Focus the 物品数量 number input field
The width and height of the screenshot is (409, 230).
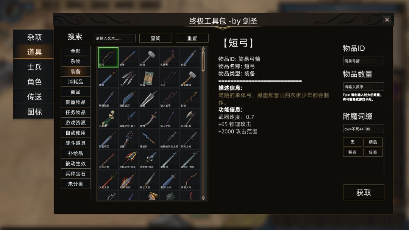[363, 87]
